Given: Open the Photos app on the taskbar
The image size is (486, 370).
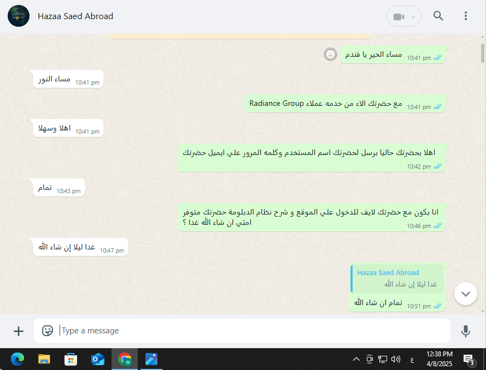Looking at the screenshot, I should click(151, 359).
